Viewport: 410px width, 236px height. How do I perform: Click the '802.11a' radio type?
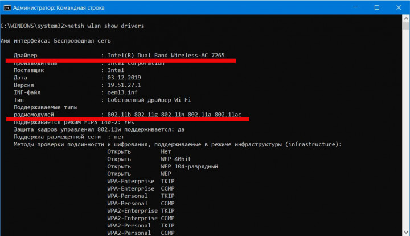click(x=199, y=115)
